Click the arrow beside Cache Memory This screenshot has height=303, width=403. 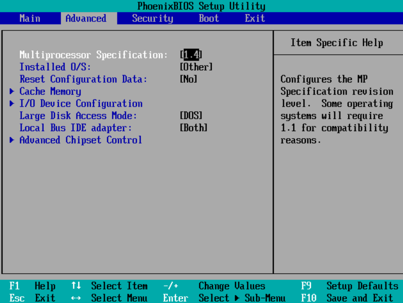(x=12, y=91)
